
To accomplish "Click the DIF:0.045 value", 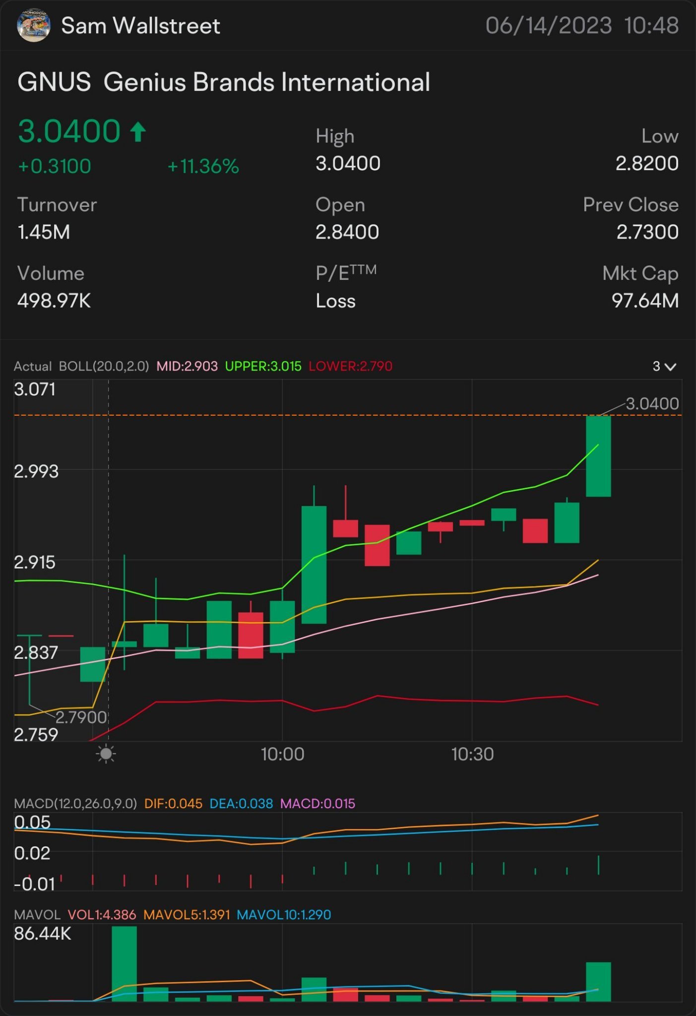I will (x=173, y=804).
